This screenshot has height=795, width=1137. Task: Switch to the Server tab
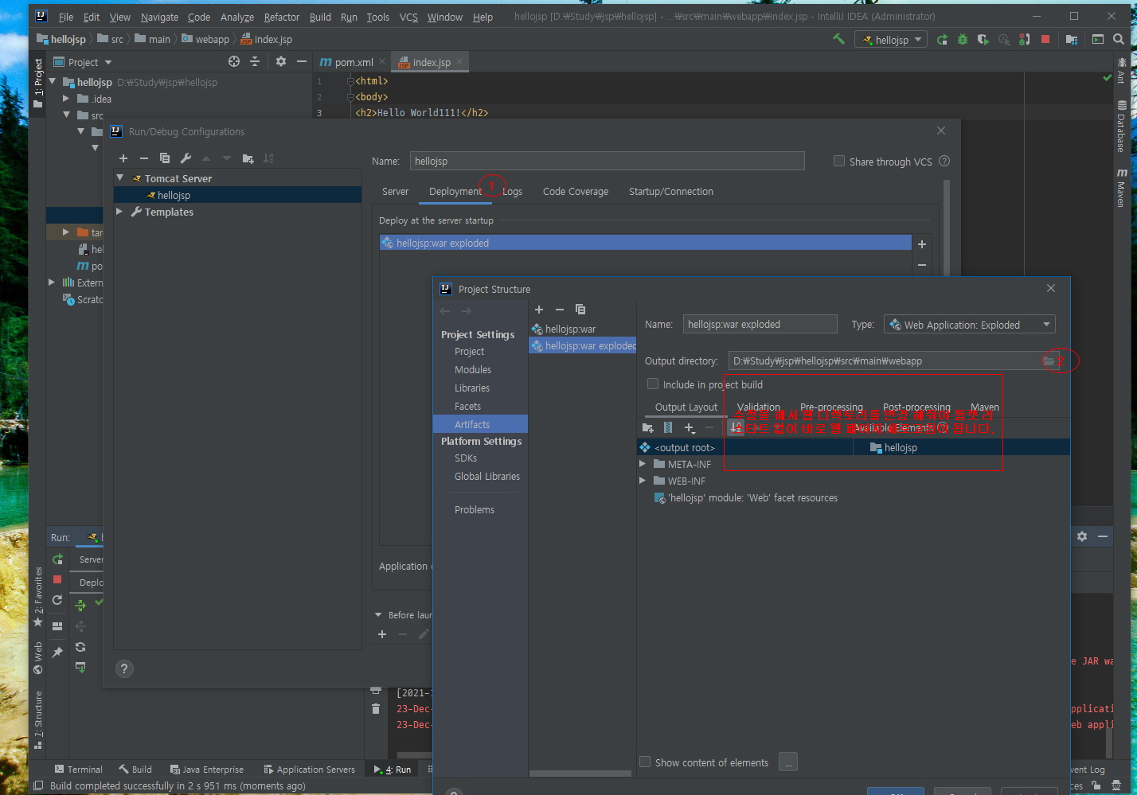[x=395, y=192]
